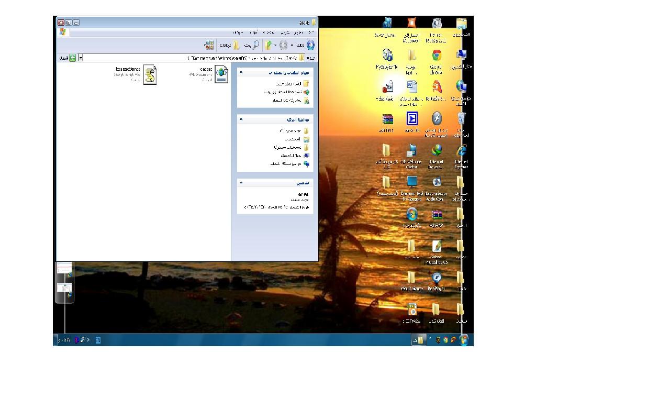
Task: Click the upper thumbnail in sidebar strip
Action: pos(64,268)
